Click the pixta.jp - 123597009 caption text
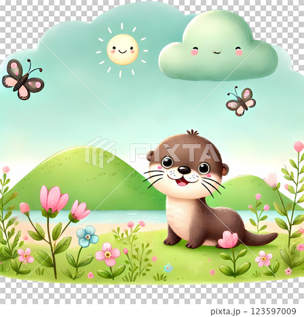The width and height of the screenshot is (304, 317). point(253,312)
